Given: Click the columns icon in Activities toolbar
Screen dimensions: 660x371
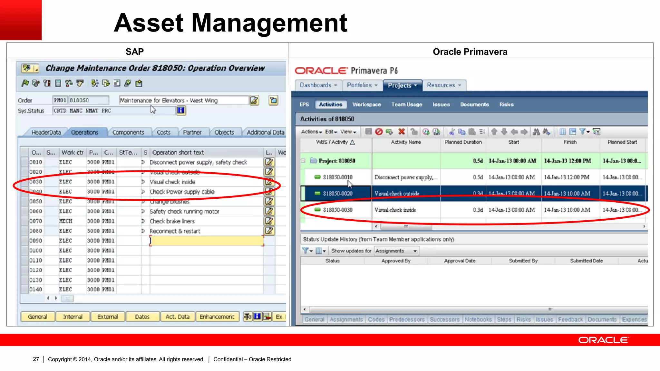Looking at the screenshot, I should pos(563,131).
